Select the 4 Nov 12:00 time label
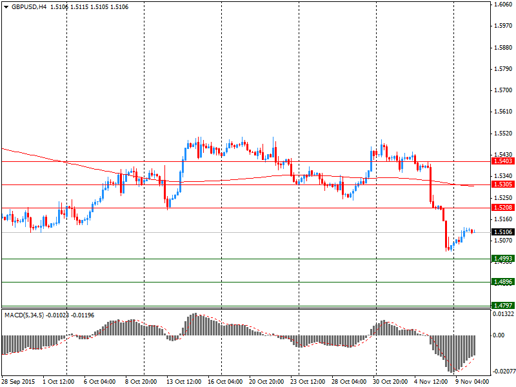Image resolution: width=516 pixels, height=387 pixels. point(430,382)
